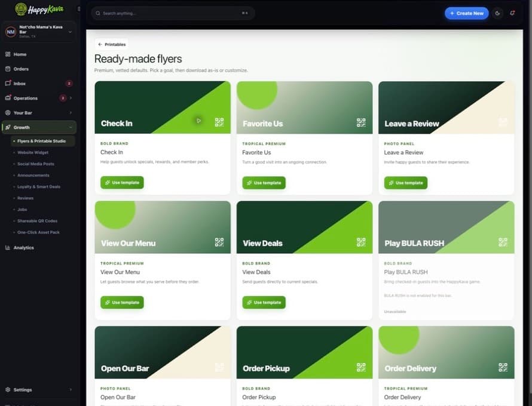Open the Open Our Bar flyer preview
Viewport: 532px width, 406px height.
[x=163, y=352]
